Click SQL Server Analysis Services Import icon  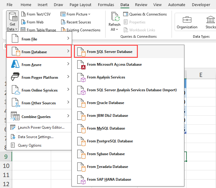coord(81,90)
